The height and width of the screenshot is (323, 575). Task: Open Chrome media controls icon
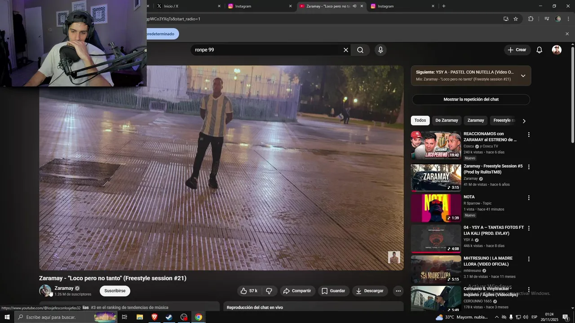click(x=547, y=19)
